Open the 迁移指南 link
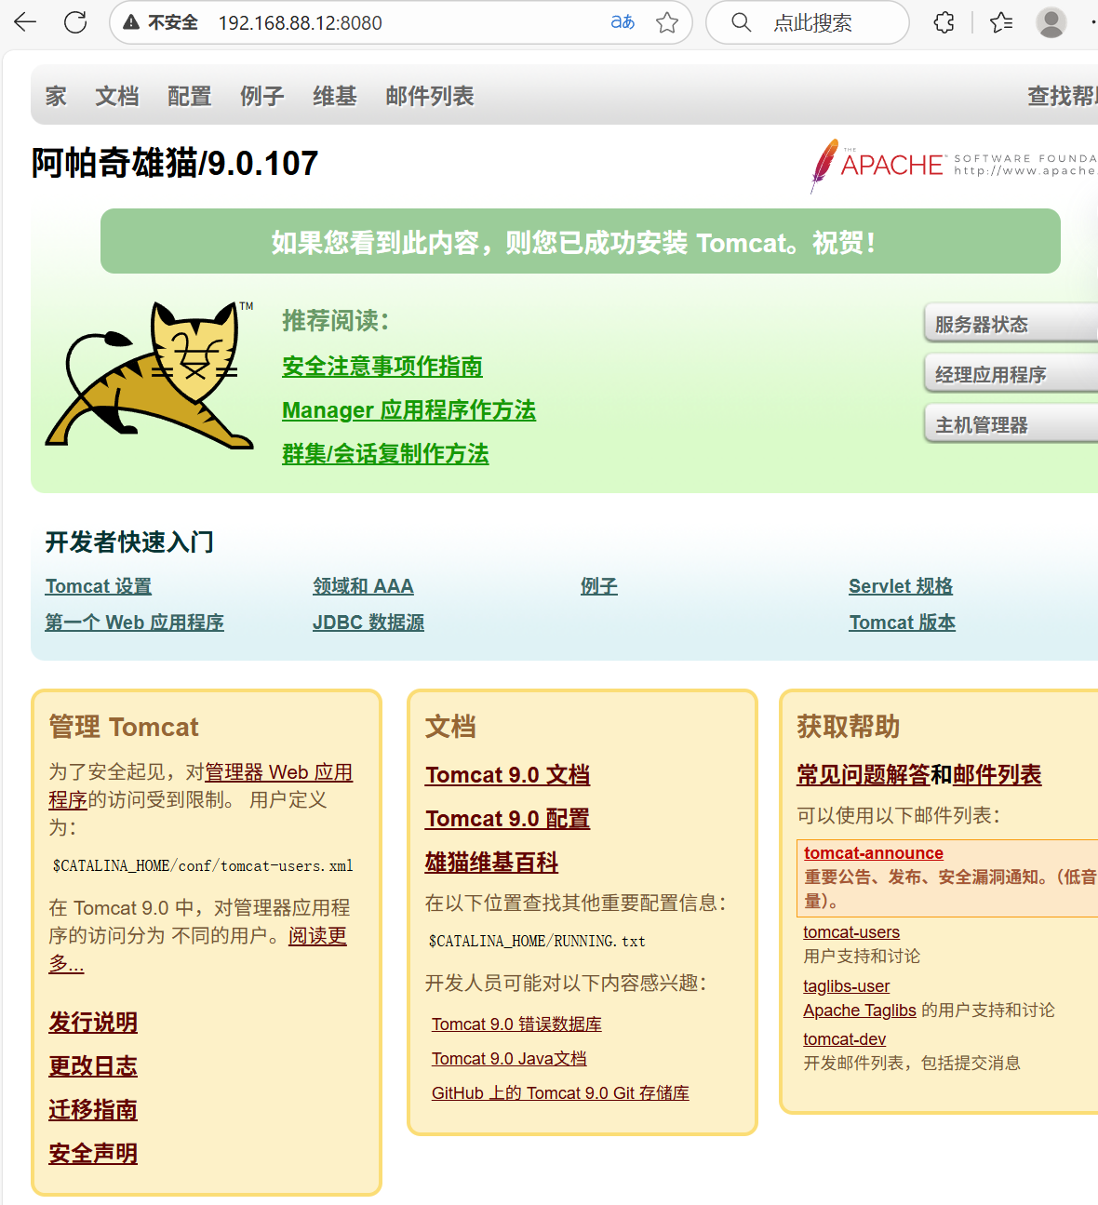The width and height of the screenshot is (1098, 1205). coord(93,1110)
